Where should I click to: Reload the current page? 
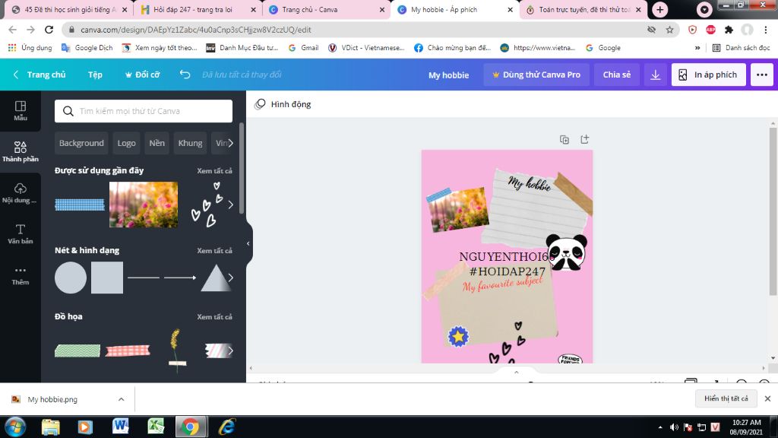click(x=49, y=30)
